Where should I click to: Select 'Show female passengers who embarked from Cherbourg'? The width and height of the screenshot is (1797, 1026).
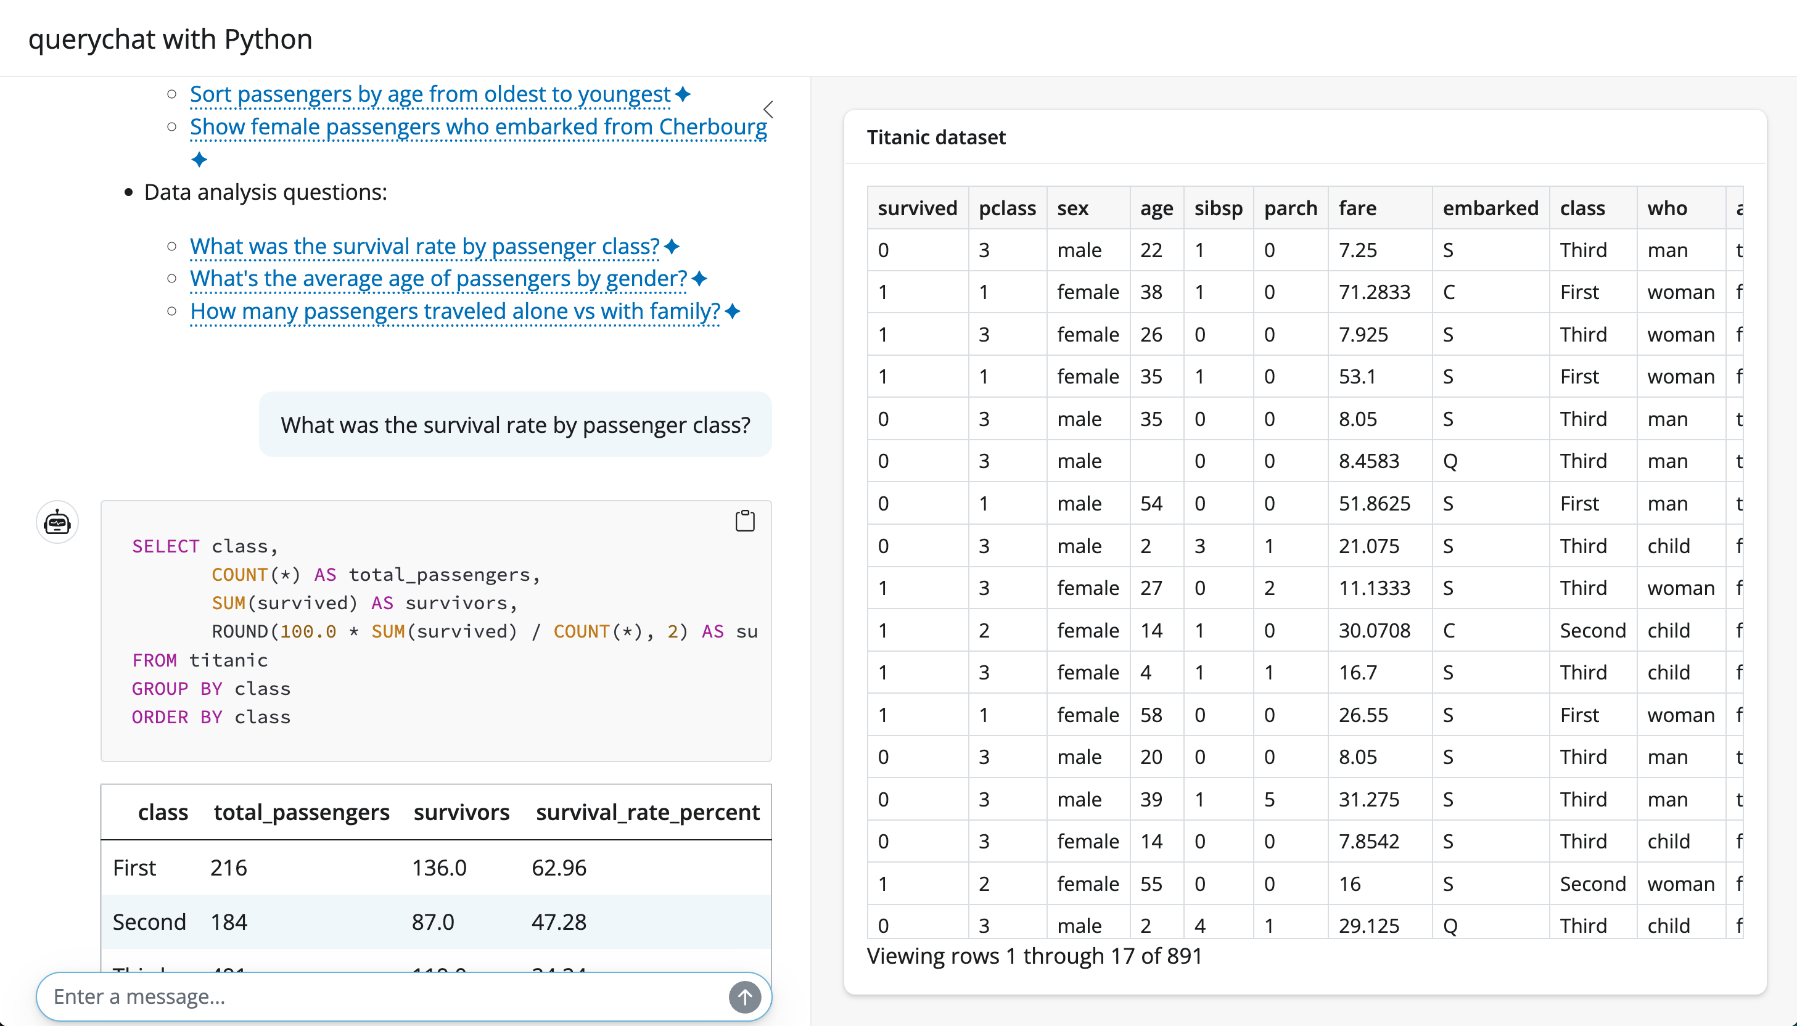tap(478, 127)
